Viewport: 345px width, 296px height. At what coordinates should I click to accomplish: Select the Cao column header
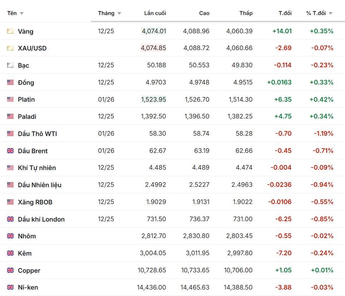204,13
